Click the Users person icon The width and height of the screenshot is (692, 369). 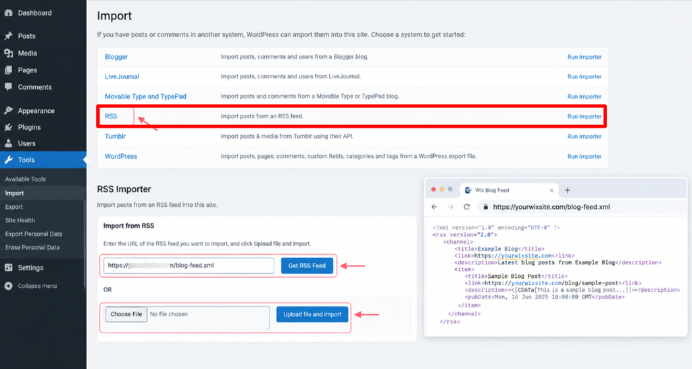point(8,143)
